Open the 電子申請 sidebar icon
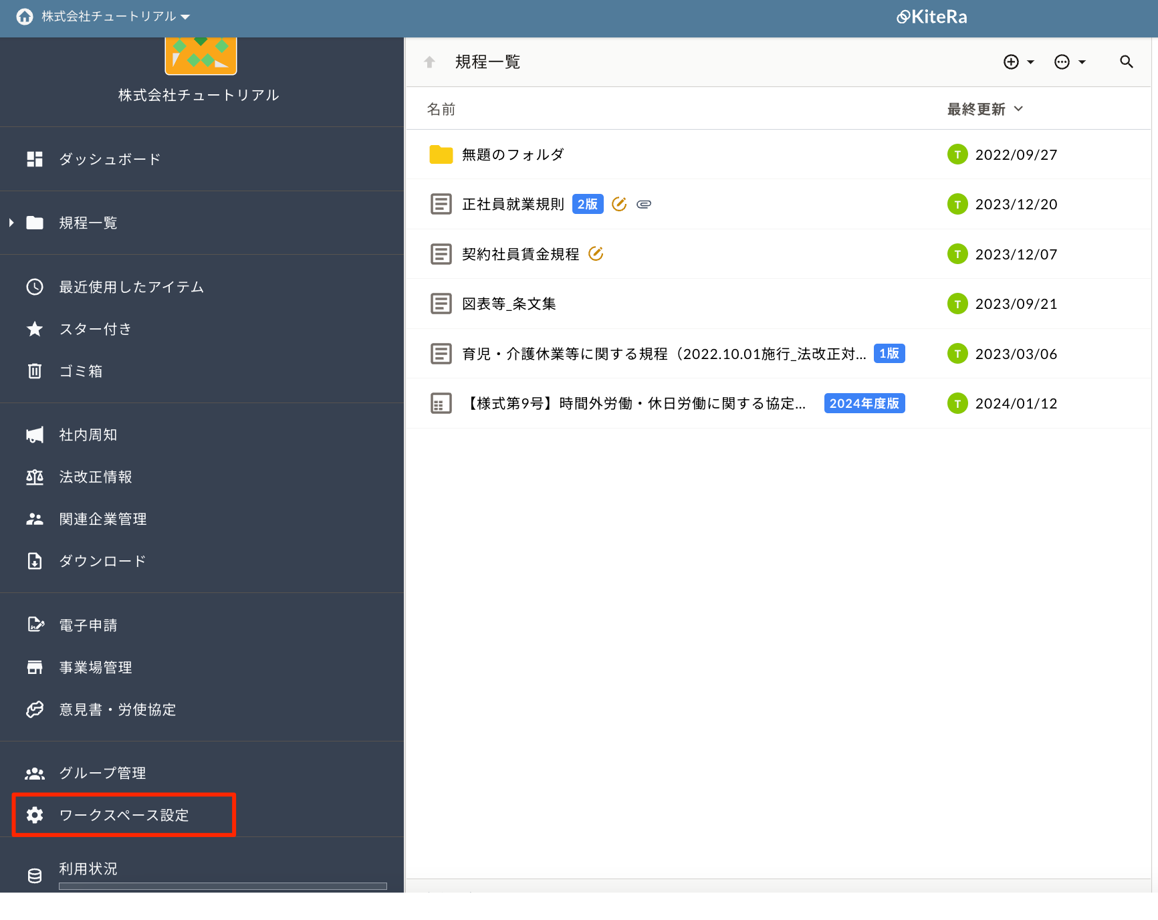Screen dimensions: 1158x920 point(34,624)
